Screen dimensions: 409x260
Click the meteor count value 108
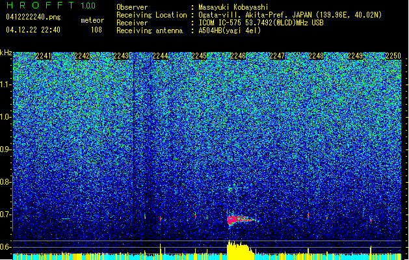96,30
